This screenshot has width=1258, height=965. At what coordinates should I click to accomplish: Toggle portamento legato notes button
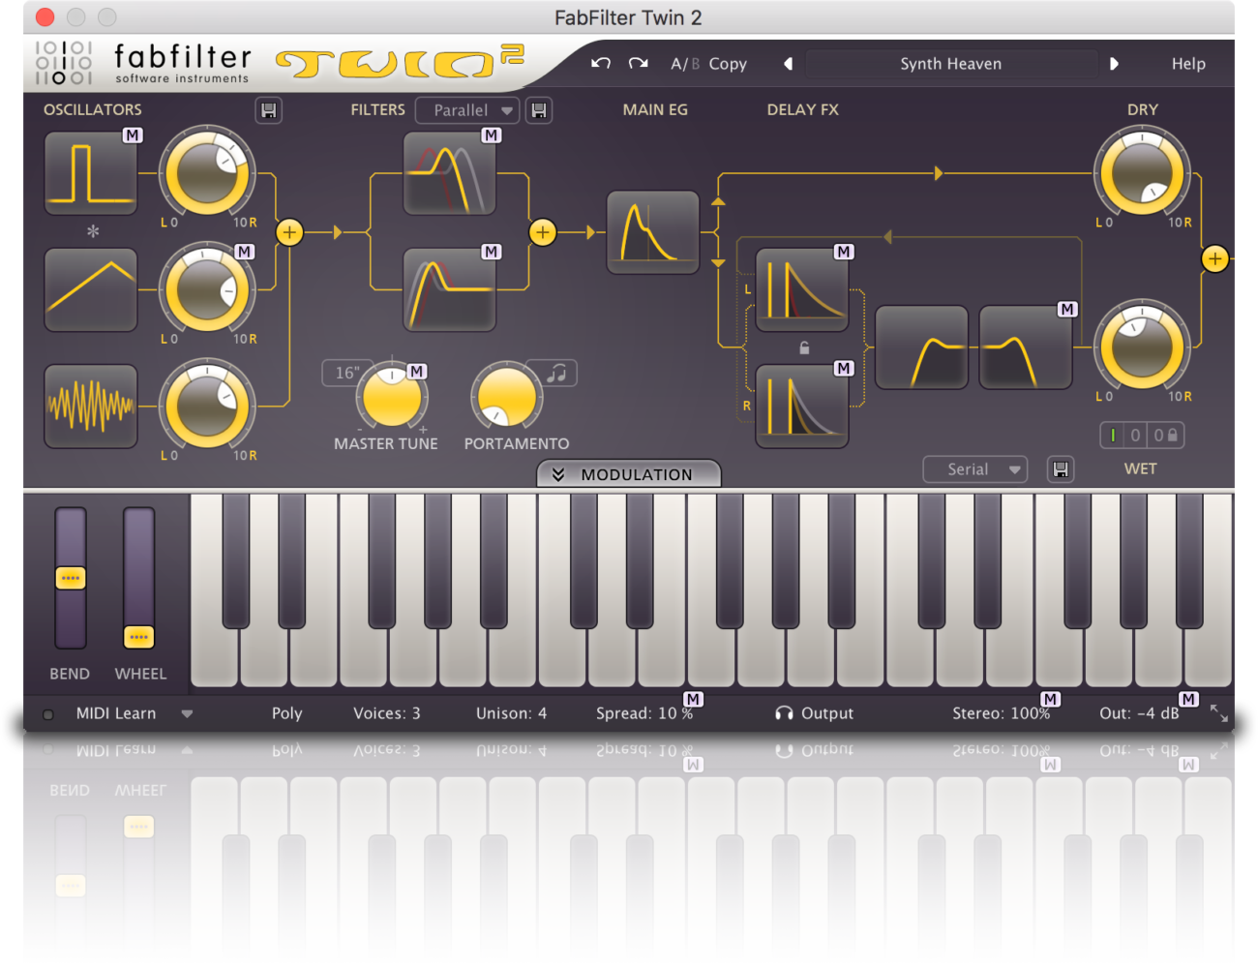click(556, 373)
